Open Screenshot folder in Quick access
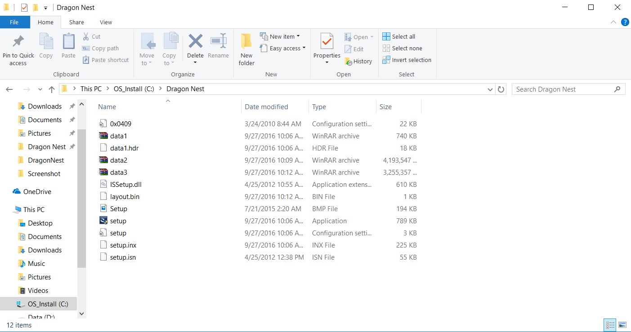The image size is (631, 332). pos(39,173)
